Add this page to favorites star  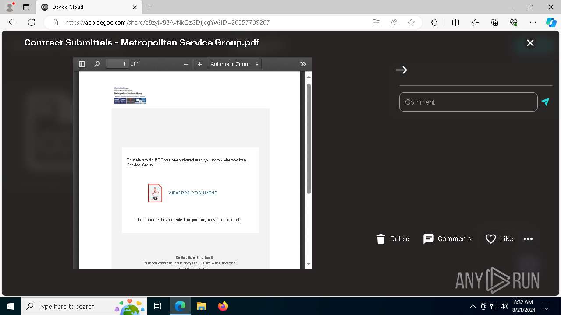click(411, 22)
